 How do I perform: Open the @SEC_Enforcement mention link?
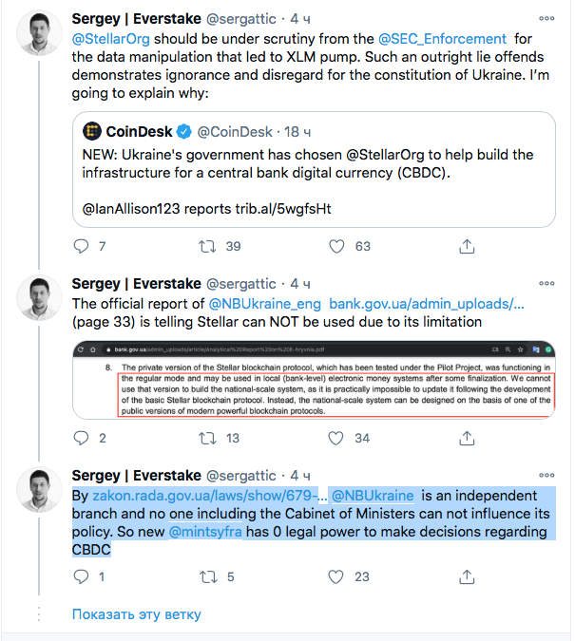442,39
